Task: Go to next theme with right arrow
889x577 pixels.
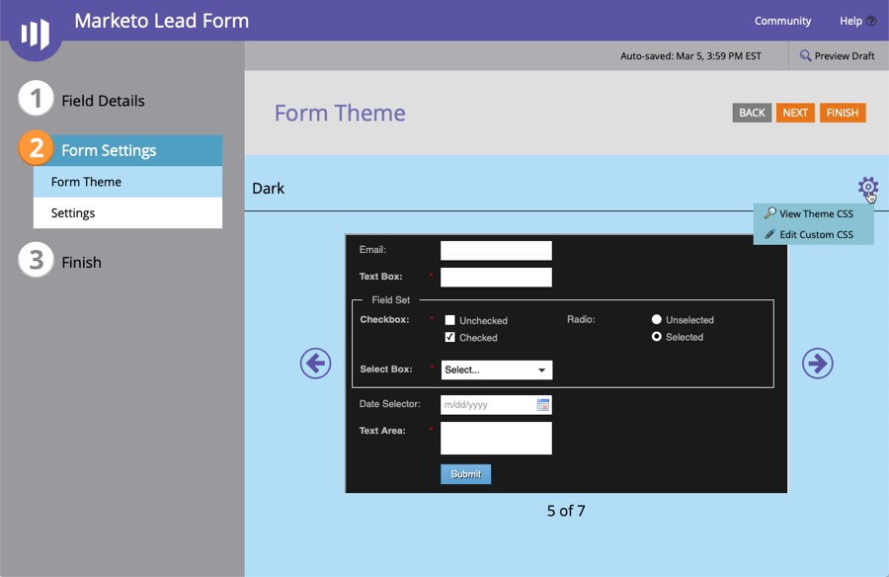Action: point(817,364)
